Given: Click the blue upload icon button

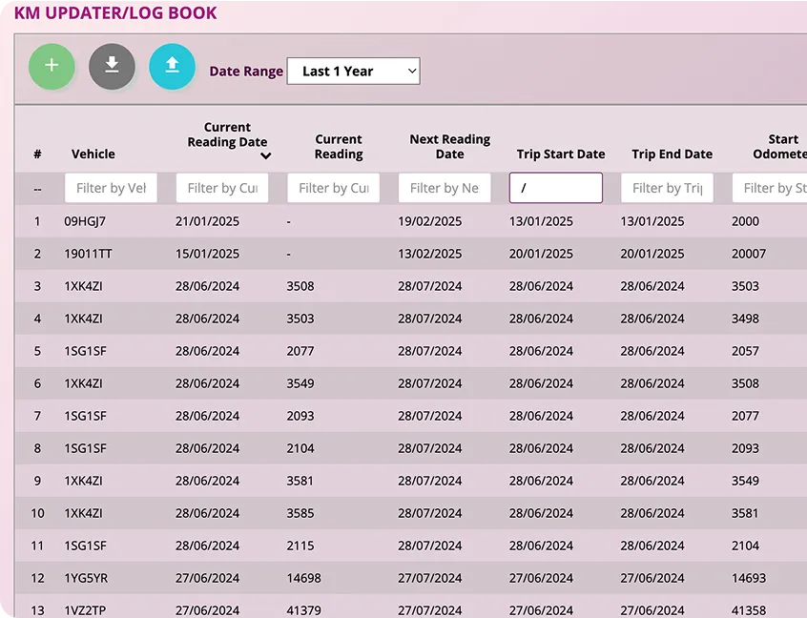Looking at the screenshot, I should pos(172,67).
